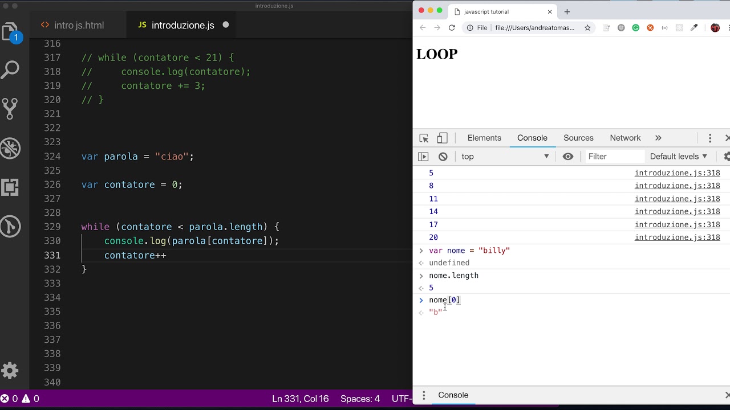Change indentation via 'Spaces: 4' status item
Image resolution: width=730 pixels, height=410 pixels.
[x=360, y=399]
